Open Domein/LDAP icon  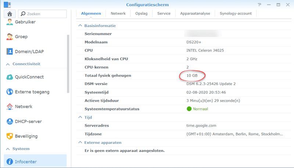click(10, 51)
